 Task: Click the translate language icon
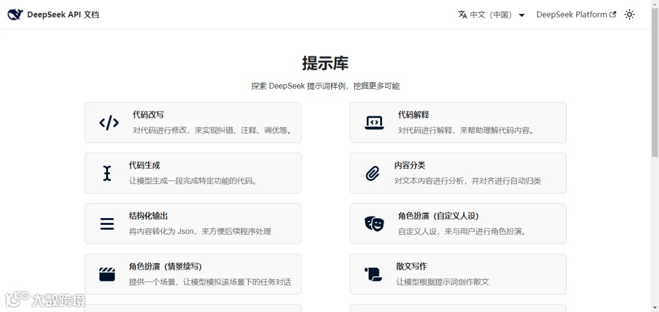pyautogui.click(x=463, y=15)
